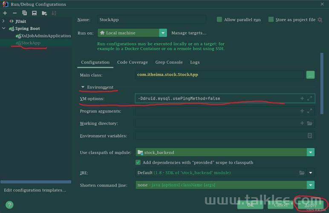Open the Logs tab
329x213 pixels.
[195, 62]
